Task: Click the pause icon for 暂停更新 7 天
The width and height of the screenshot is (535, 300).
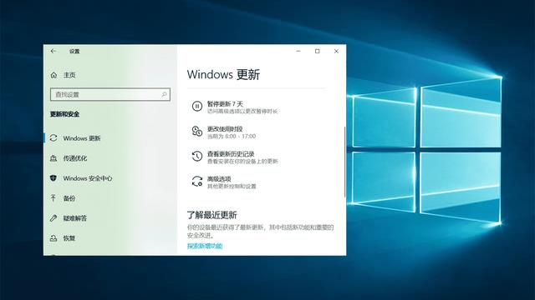Action: [197, 106]
